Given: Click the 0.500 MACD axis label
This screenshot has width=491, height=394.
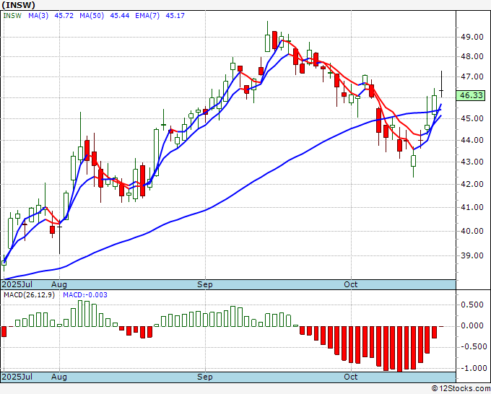Looking at the screenshot, I should tap(472, 305).
